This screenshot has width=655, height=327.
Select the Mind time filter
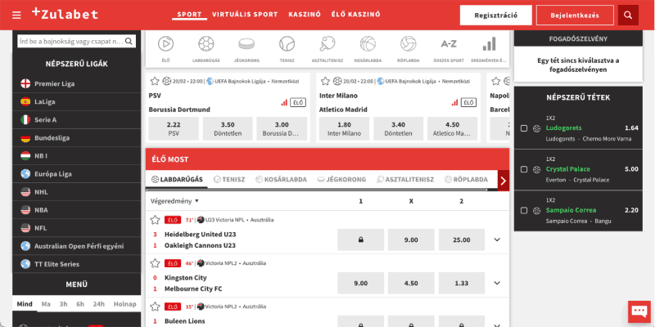[25, 304]
